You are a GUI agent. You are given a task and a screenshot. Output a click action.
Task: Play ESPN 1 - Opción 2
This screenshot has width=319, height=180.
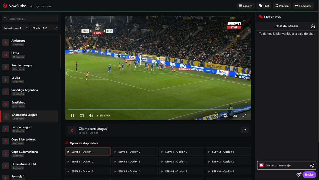click(x=135, y=152)
